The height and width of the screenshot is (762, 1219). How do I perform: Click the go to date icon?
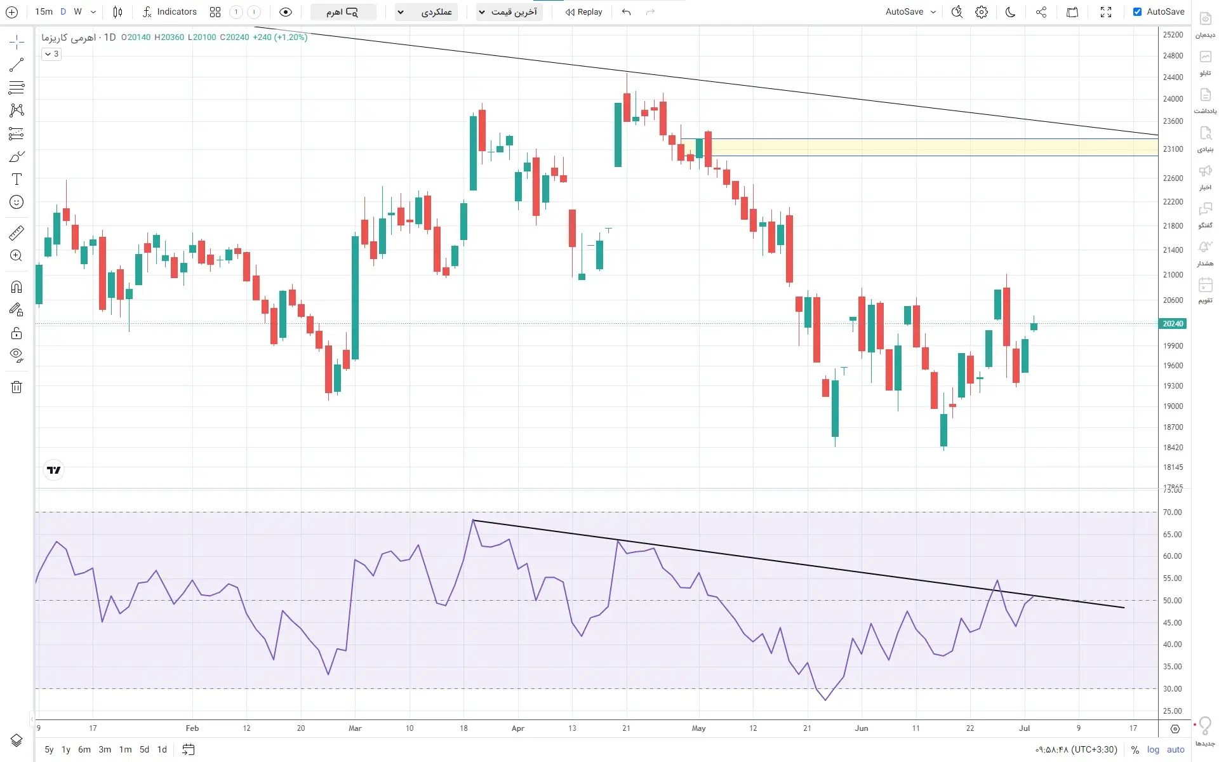click(x=189, y=750)
